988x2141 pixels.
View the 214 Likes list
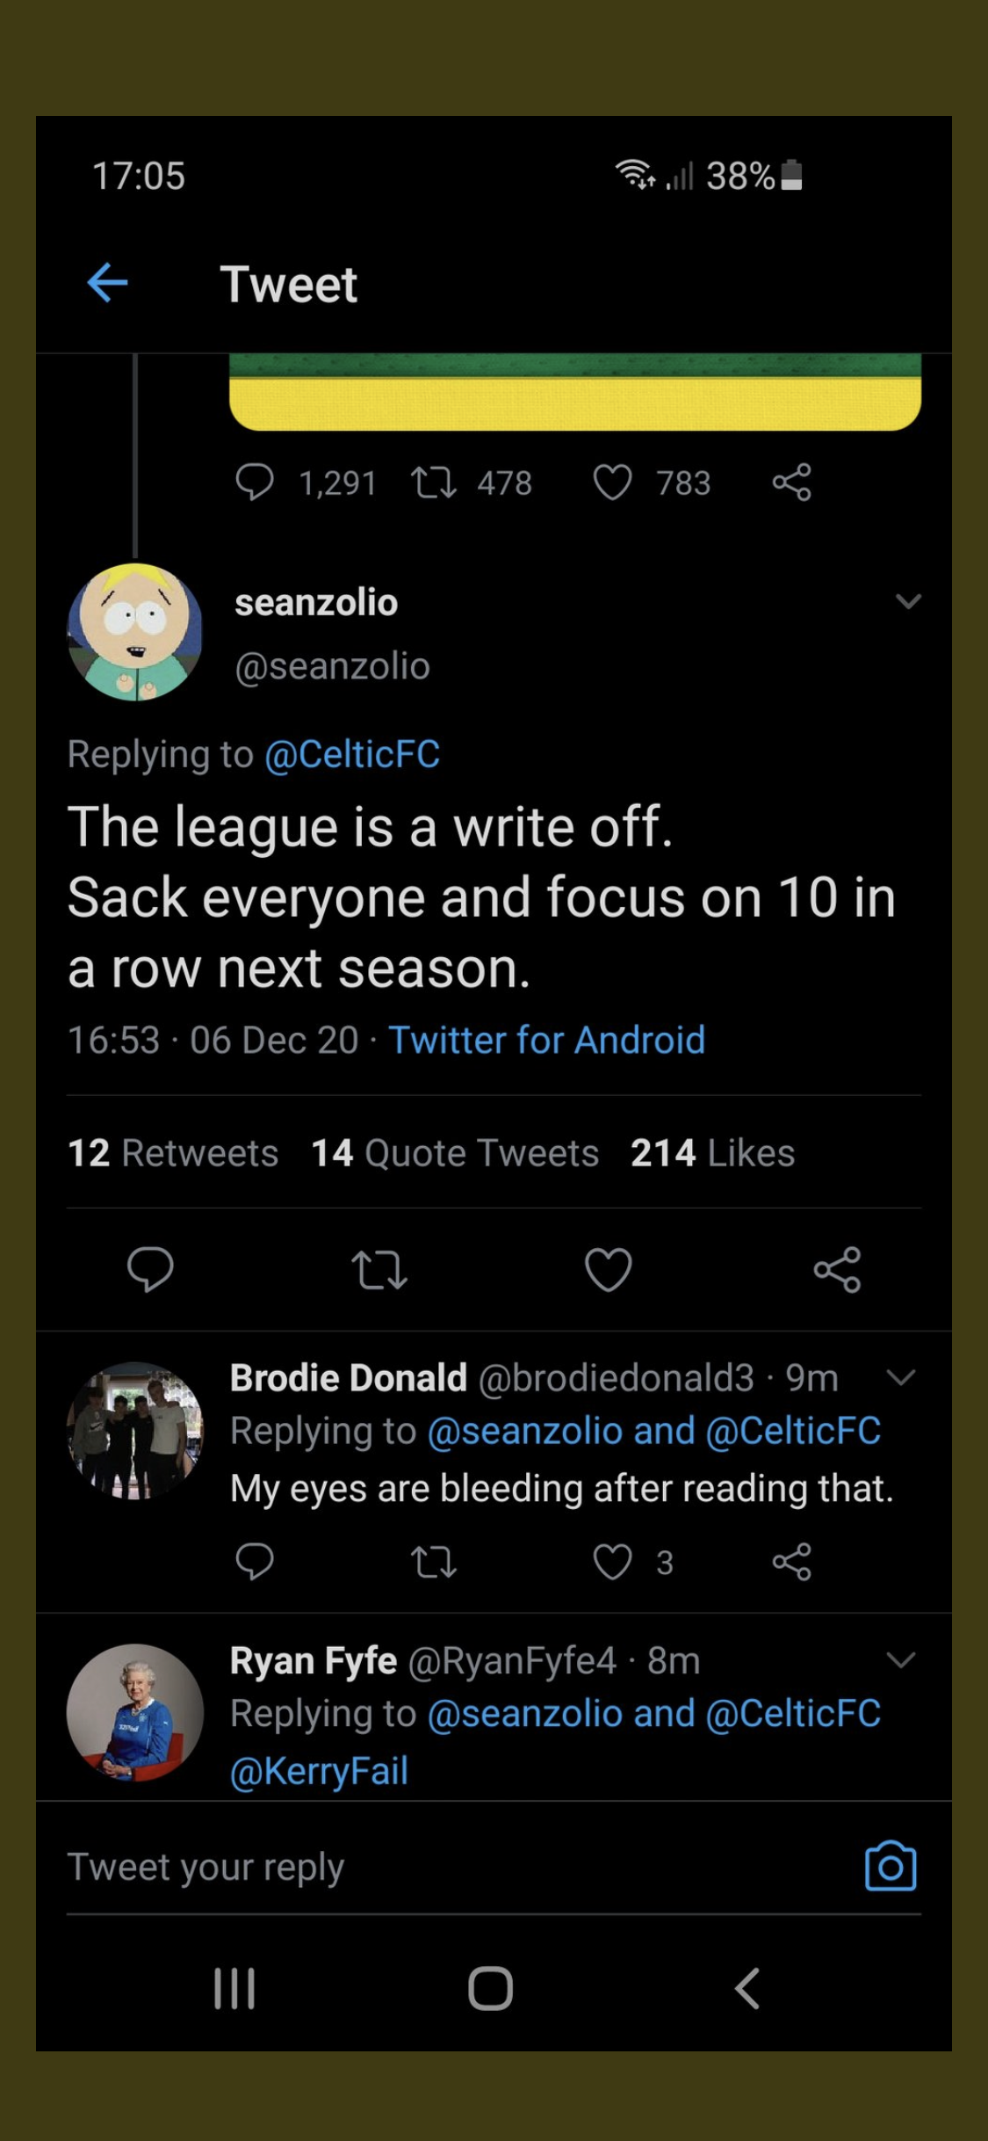[712, 1153]
